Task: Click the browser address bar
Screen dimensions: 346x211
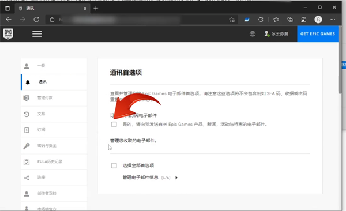Action: [x=141, y=20]
